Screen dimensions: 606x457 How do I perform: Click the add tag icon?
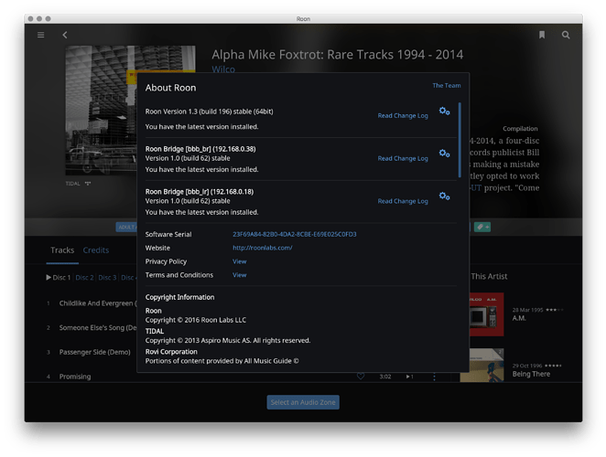[482, 227]
